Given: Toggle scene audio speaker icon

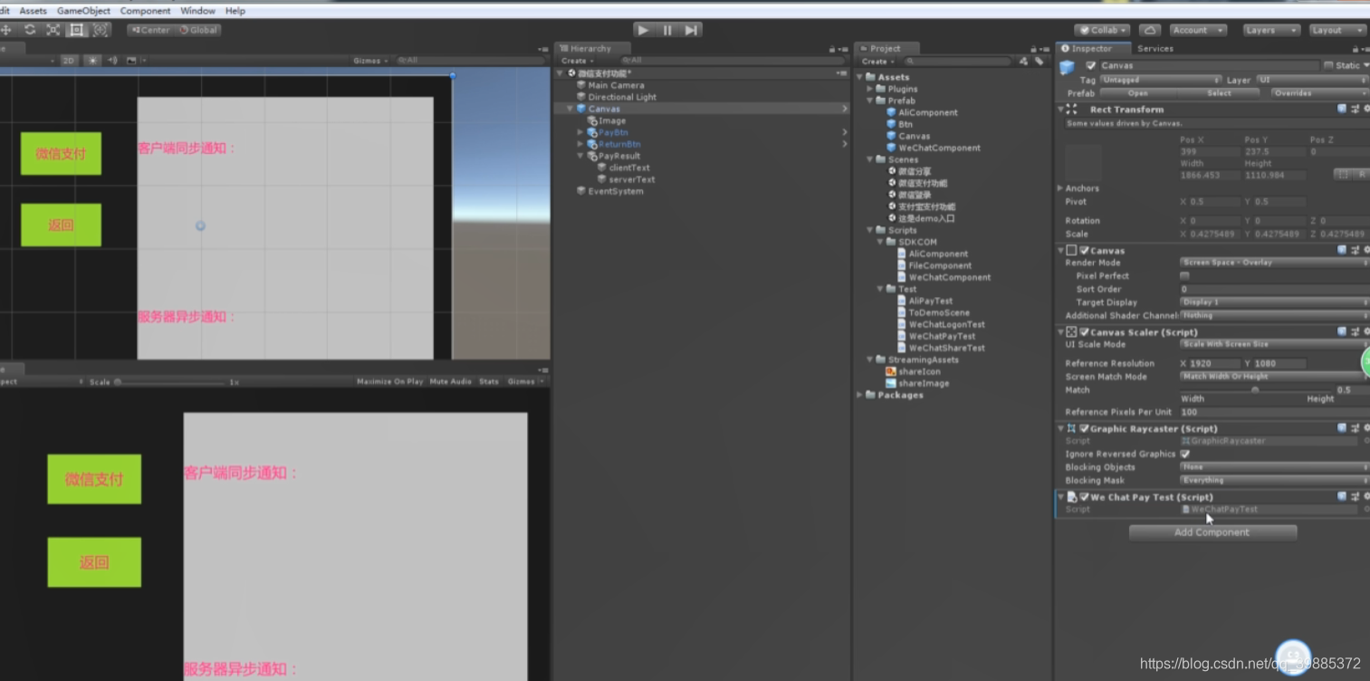Looking at the screenshot, I should [x=112, y=61].
